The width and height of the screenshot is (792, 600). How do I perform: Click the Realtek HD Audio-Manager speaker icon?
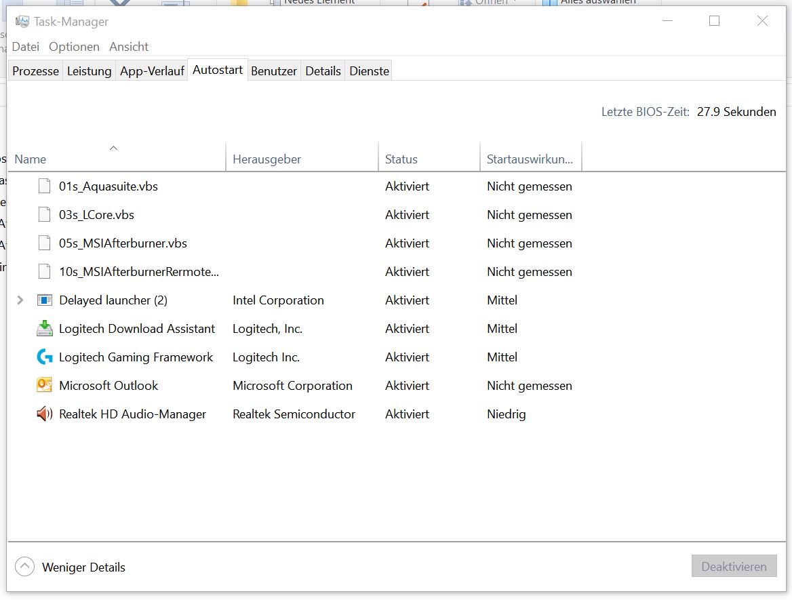(x=45, y=414)
